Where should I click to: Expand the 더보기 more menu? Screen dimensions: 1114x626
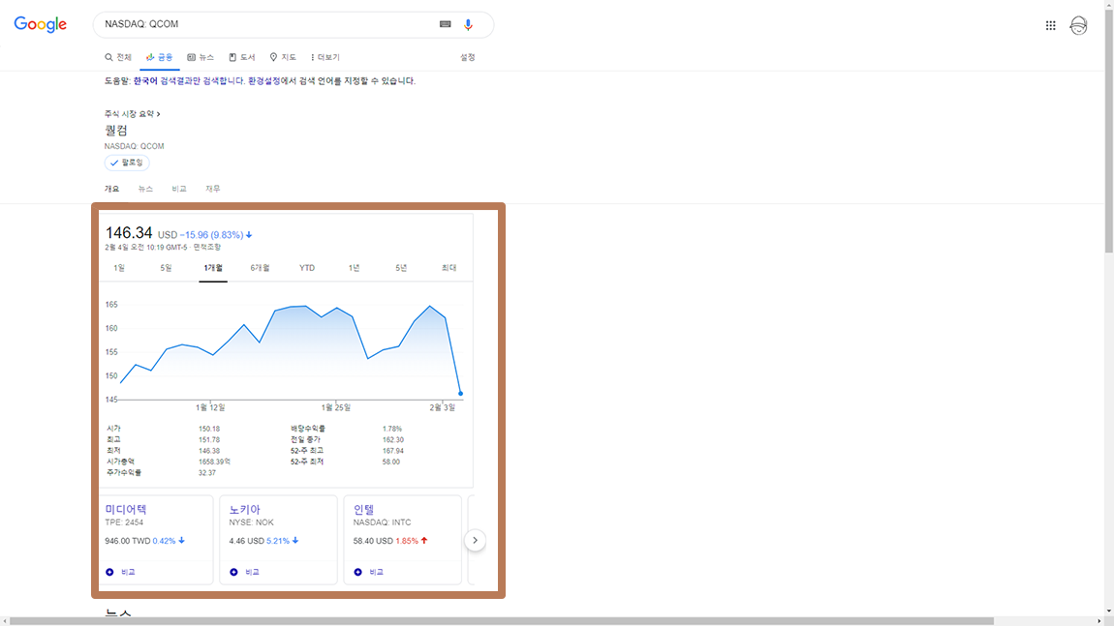click(x=325, y=57)
